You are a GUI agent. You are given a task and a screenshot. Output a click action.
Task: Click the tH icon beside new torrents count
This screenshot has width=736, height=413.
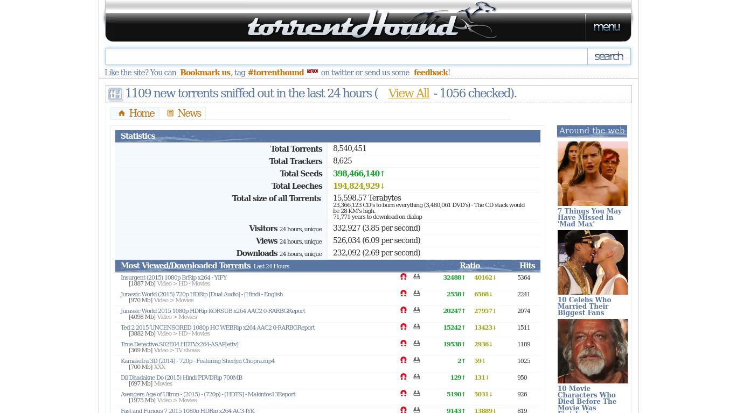(115, 94)
